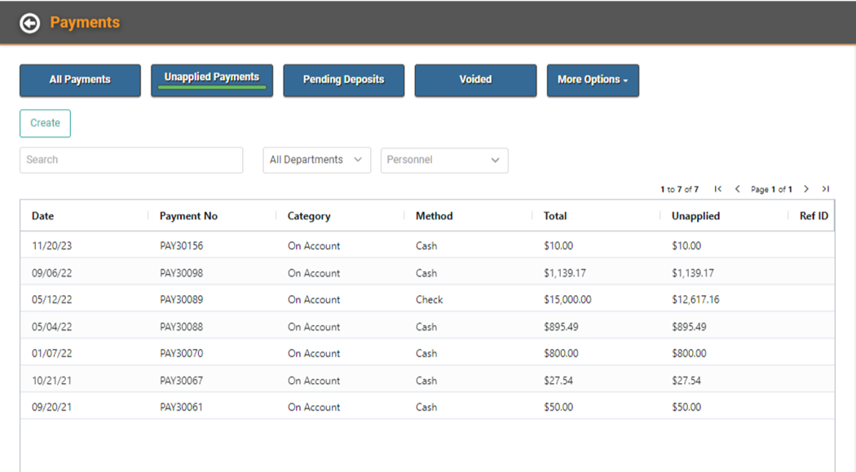Click inside the Search field
This screenshot has height=472, width=856.
(x=130, y=160)
